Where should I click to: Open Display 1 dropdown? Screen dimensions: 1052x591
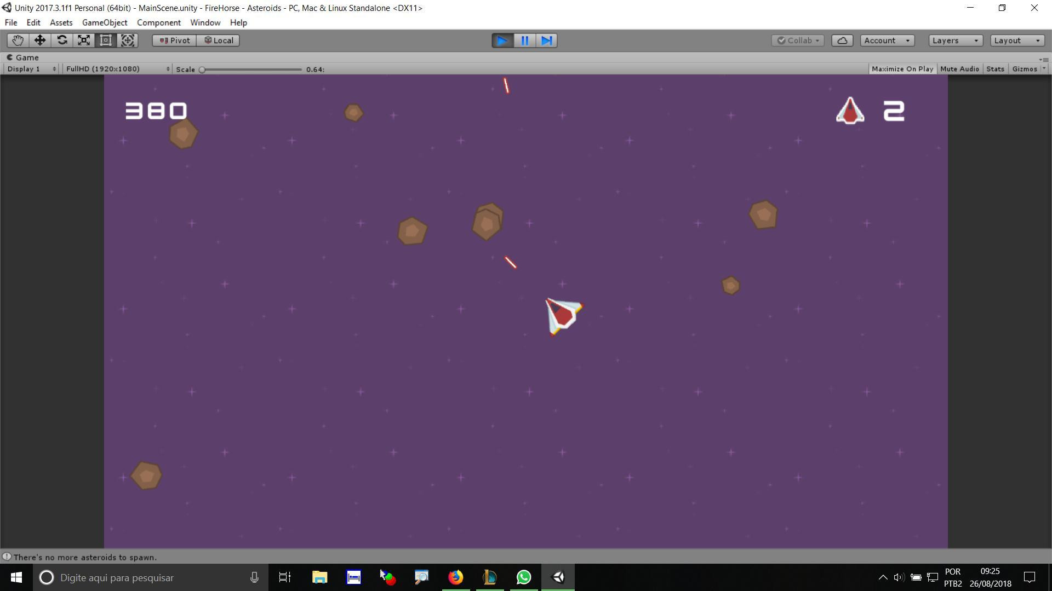tap(31, 69)
